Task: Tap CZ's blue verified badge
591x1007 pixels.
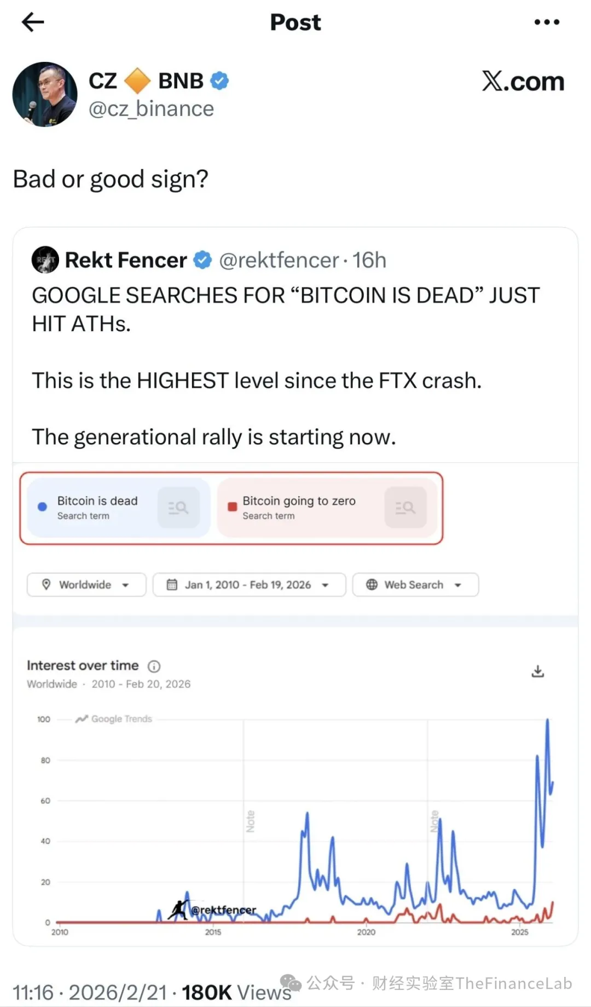Action: (220, 81)
